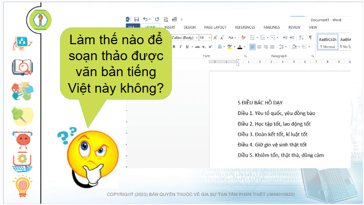Viewport: 364px width, 205px height.
Task: Open the font size 14 dropdown
Action: click(209, 37)
